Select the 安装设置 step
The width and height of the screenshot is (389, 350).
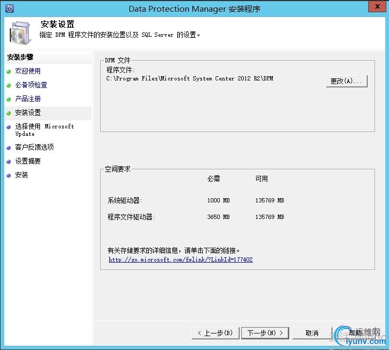click(x=28, y=113)
